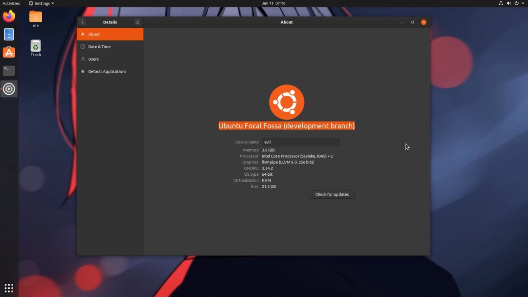528x297 pixels.
Task: Click the OS type value '64-bit'
Action: tap(267, 174)
